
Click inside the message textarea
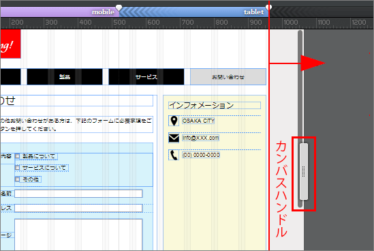tap(78, 235)
